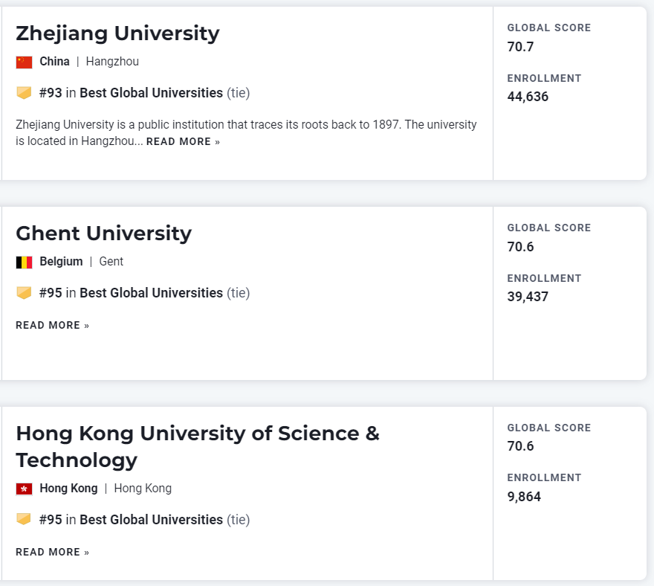The height and width of the screenshot is (586, 654).
Task: Open Hong Kong University of Science & Technology
Action: (197, 446)
